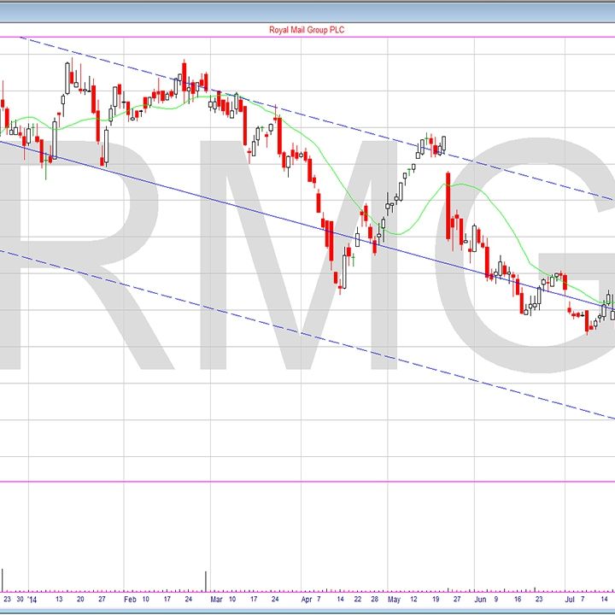
Task: Select the Apr label on date axis
Action: [307, 600]
